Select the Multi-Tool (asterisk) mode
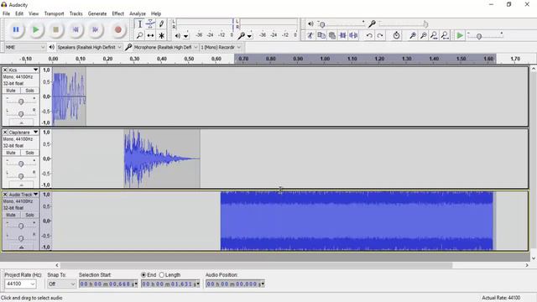The image size is (537, 302). [161, 35]
